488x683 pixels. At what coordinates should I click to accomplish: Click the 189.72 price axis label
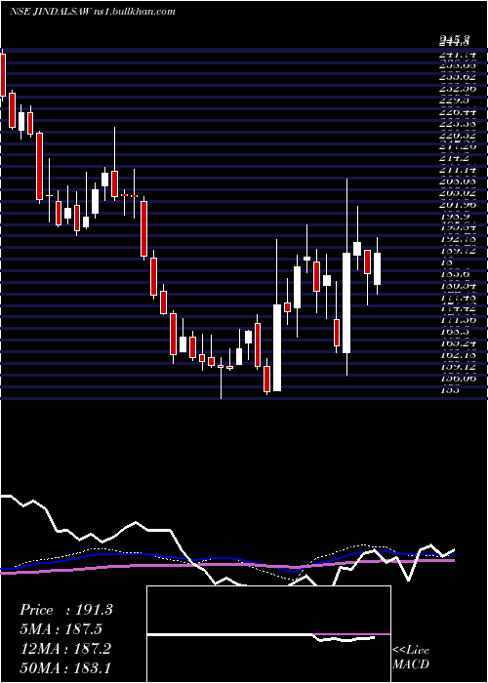click(457, 252)
